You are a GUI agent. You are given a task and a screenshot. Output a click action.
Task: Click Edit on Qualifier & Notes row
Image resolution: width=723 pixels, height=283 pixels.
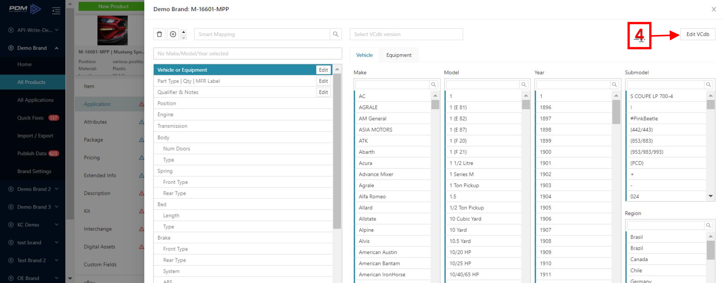tap(323, 92)
